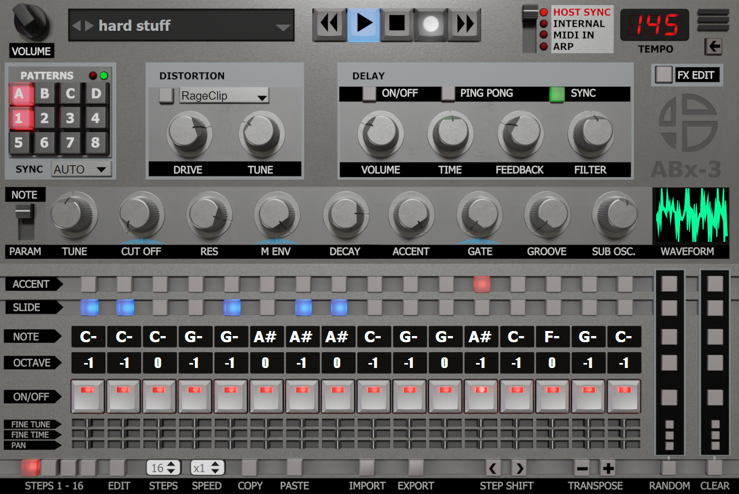Enable the delay ON/OFF switch
This screenshot has height=494, width=739.
click(x=369, y=94)
